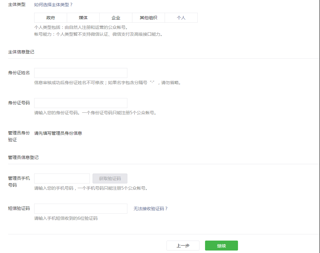Click the 信息审核成功后身份证姓名不可修改 hint
Image resolution: width=320 pixels, height=253 pixels.
(x=107, y=83)
